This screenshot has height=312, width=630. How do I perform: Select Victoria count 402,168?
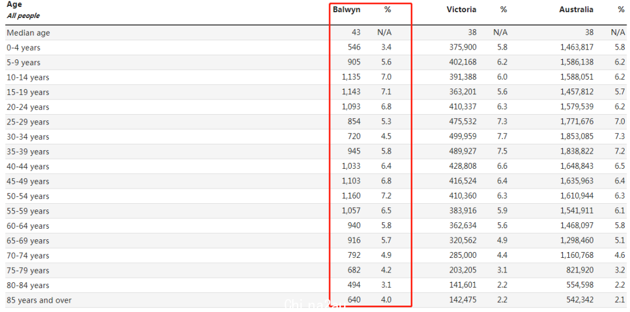click(463, 62)
